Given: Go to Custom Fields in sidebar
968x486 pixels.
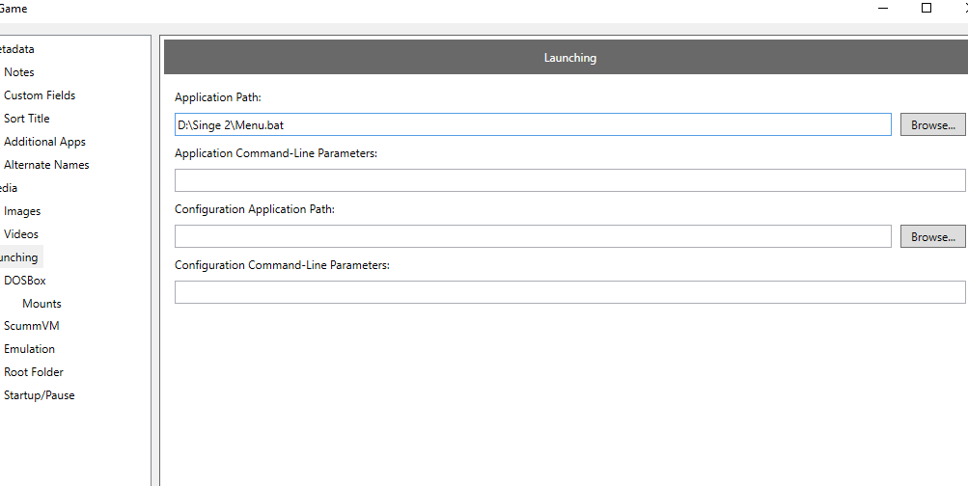Looking at the screenshot, I should click(40, 95).
